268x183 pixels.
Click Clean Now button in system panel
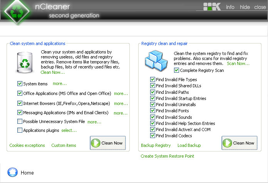(x=108, y=143)
